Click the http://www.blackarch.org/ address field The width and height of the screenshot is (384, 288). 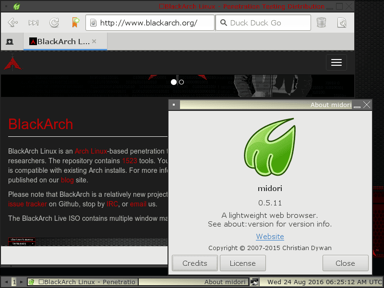point(150,23)
